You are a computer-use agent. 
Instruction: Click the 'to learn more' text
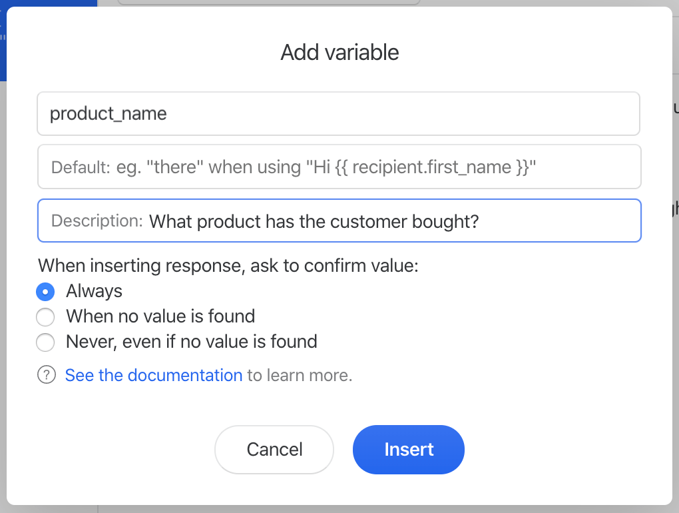point(300,374)
